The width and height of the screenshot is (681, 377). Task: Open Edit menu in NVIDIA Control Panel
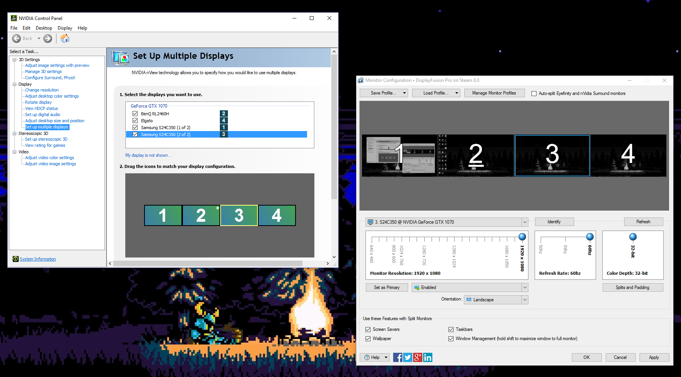point(27,28)
